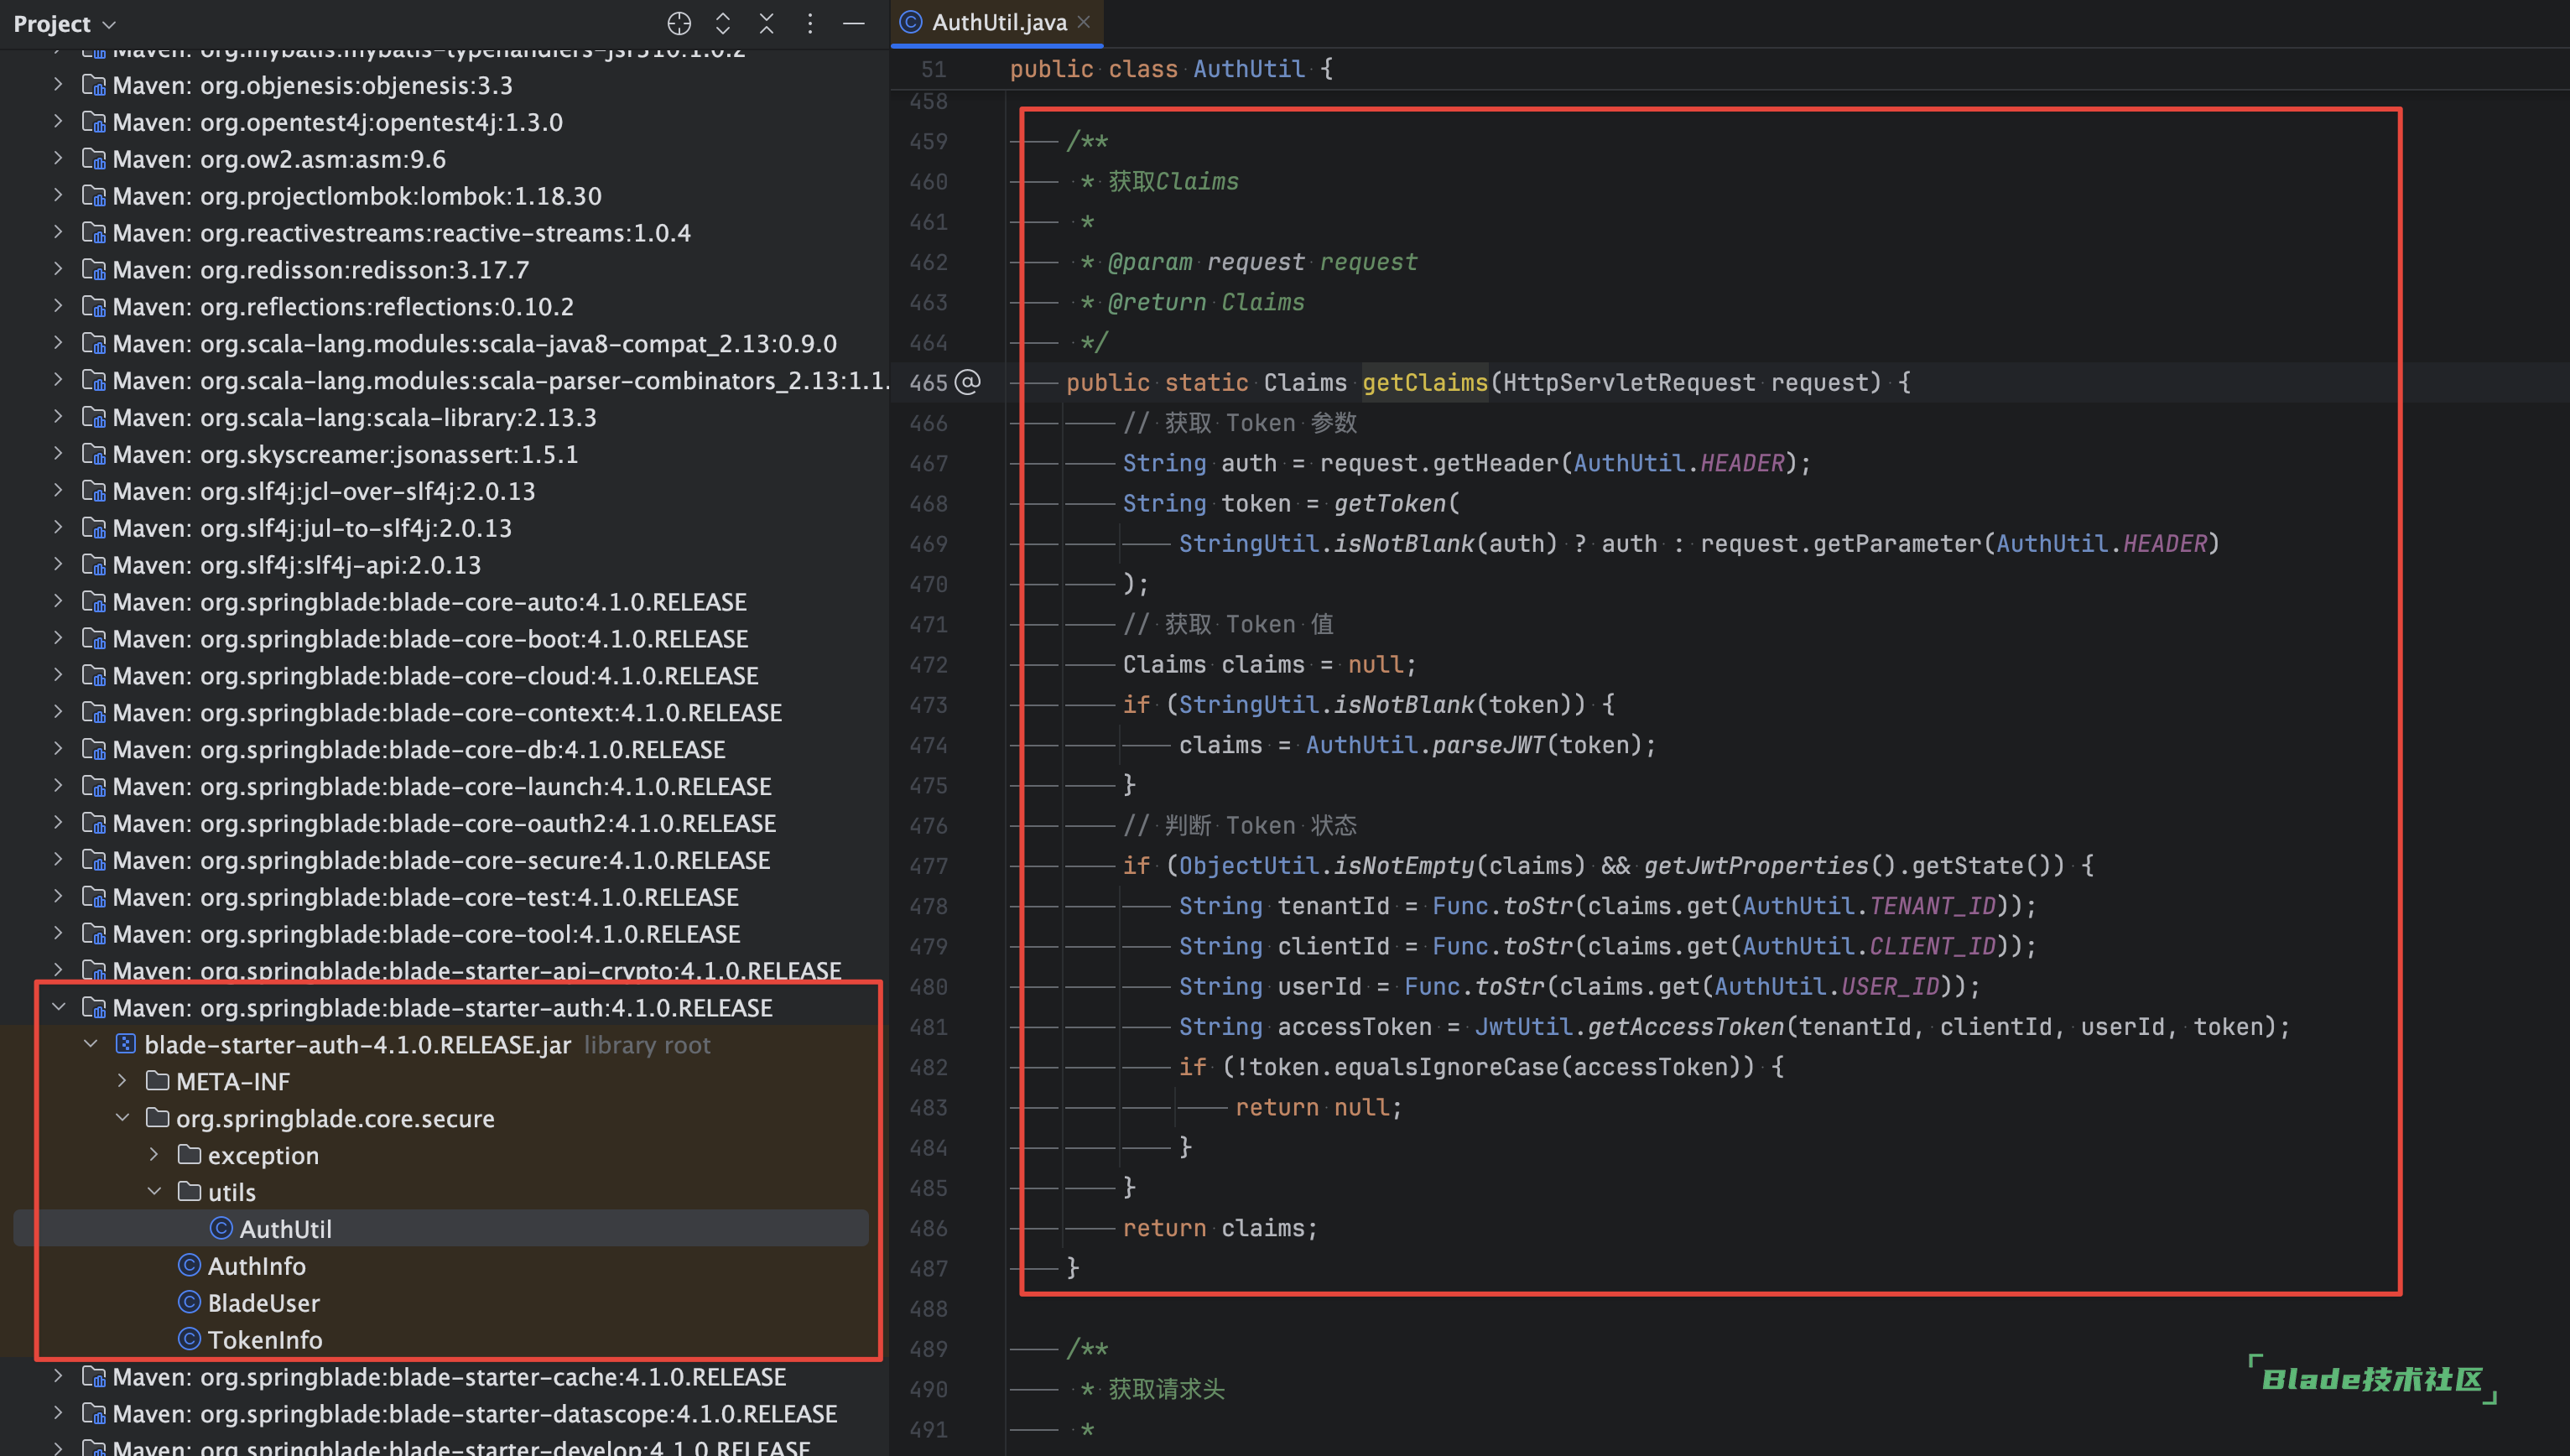Collapse the org.springblade.core.secure package

122,1118
